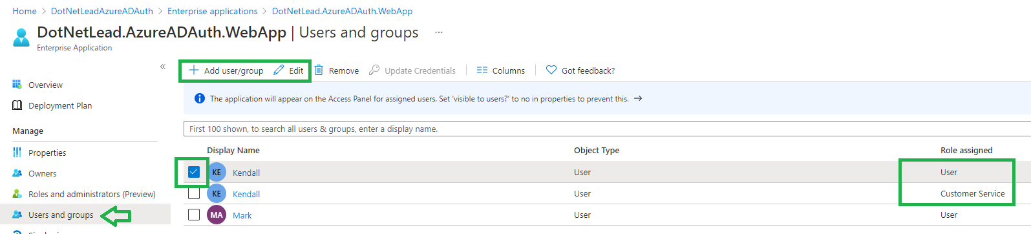Image resolution: width=1031 pixels, height=234 pixels.
Task: Open DotNetLead.AzureADAuth.WebApp breadcrumb link
Action: (342, 11)
